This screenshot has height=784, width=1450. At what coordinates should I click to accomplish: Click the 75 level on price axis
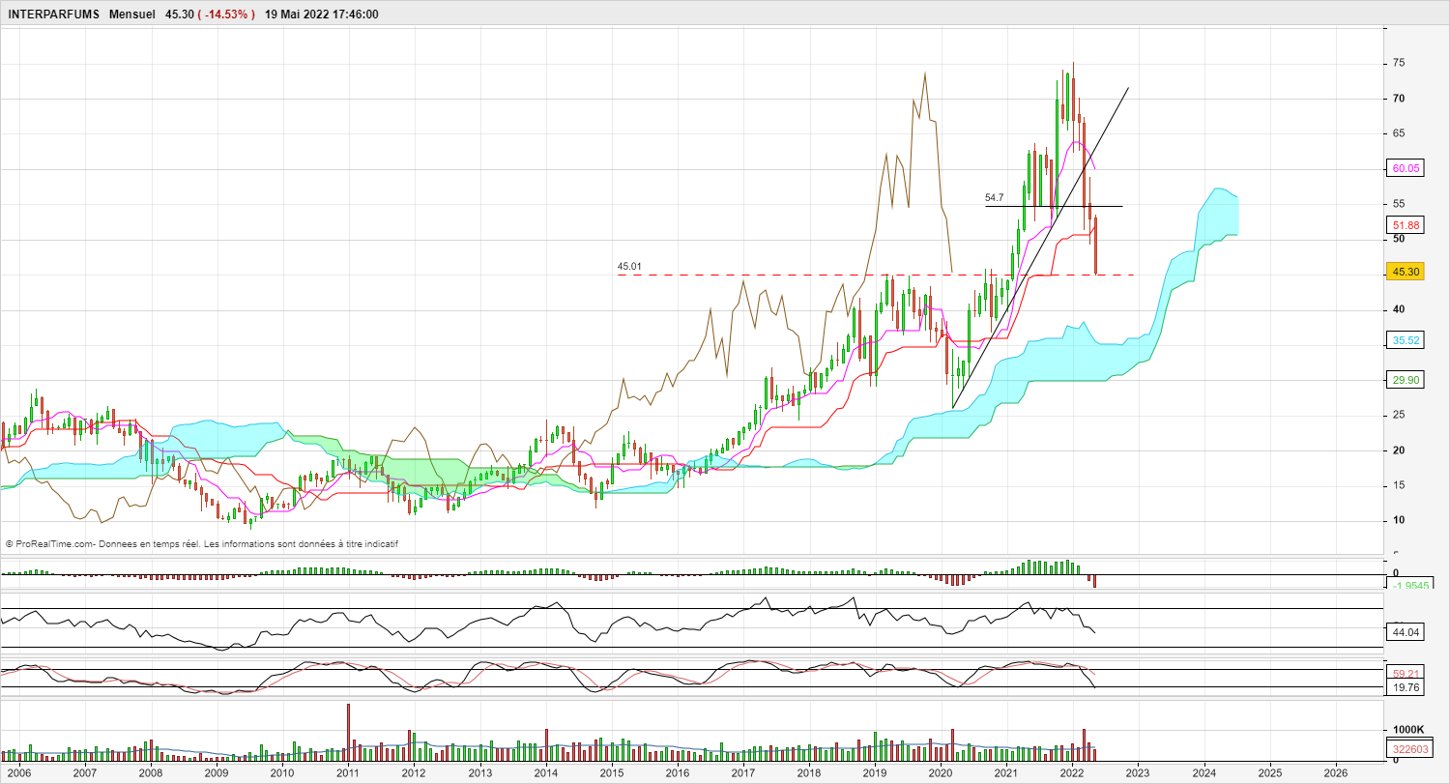click(x=1399, y=63)
